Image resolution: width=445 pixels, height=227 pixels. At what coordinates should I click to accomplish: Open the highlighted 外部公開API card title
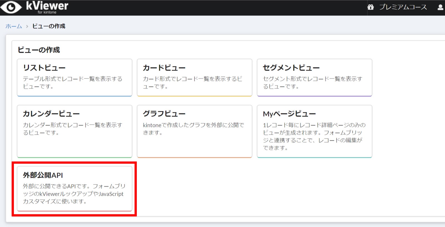(x=43, y=175)
